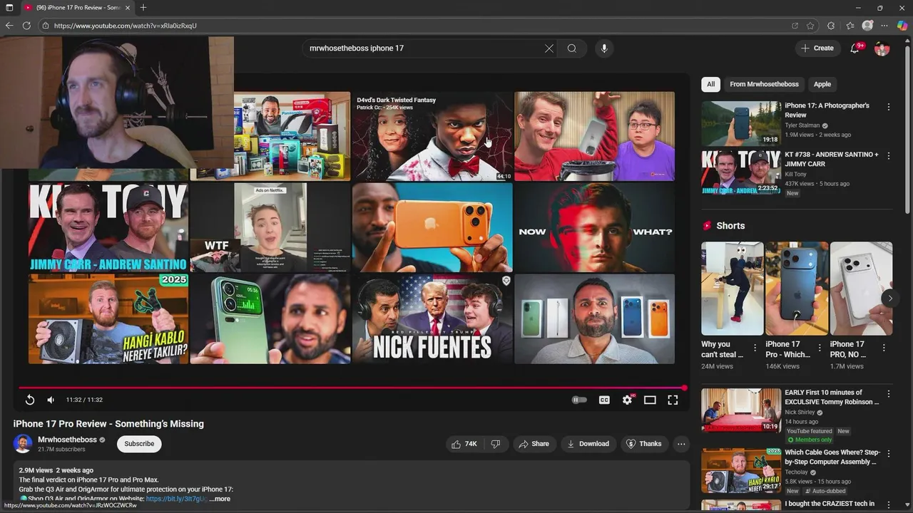Toggle closed captions (CC) on the player

coord(604,400)
